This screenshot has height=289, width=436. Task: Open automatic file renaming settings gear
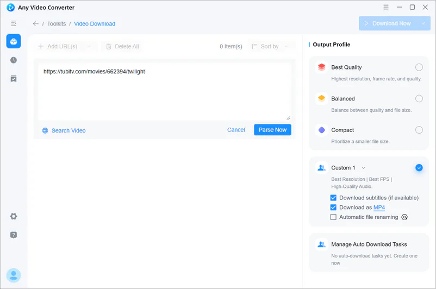pyautogui.click(x=404, y=217)
